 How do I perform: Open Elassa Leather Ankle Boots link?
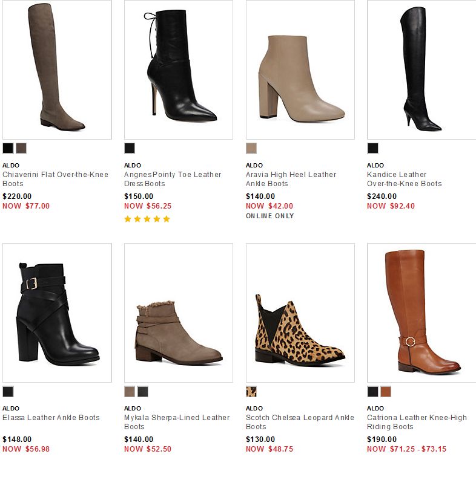[x=51, y=418]
